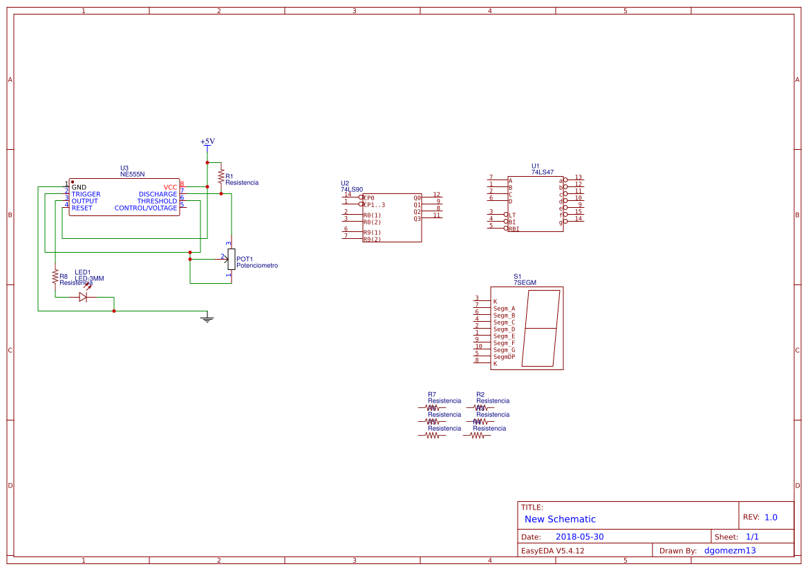808x571 pixels.
Task: Click the R0(1) pin label on 74LS90
Action: click(x=372, y=215)
